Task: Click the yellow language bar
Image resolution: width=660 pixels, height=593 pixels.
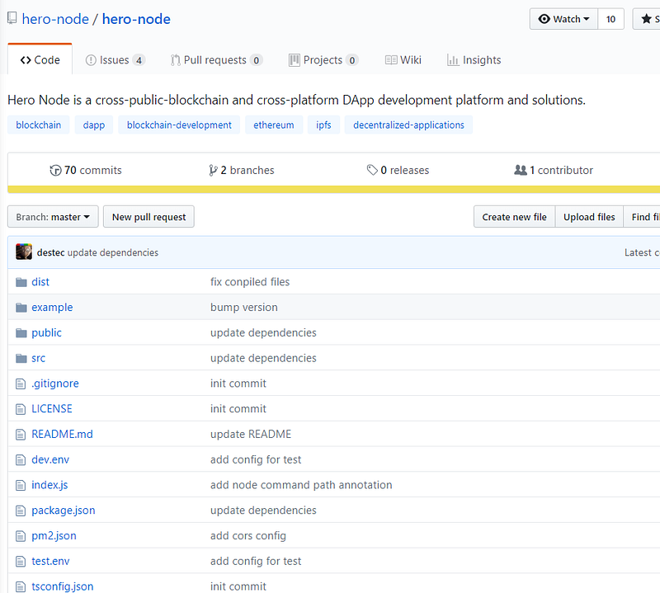Action: [330, 189]
